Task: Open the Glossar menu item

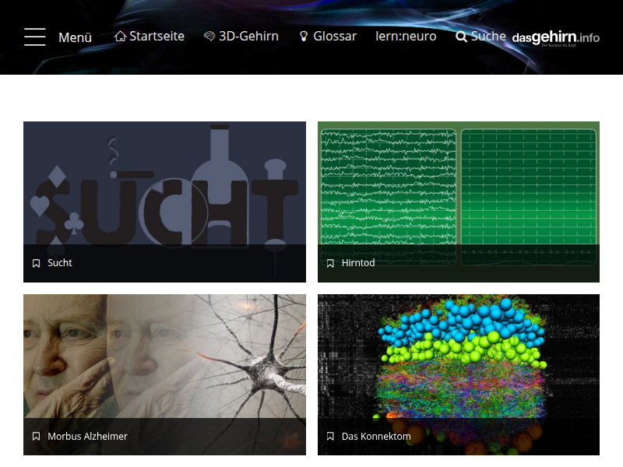Action: pyautogui.click(x=335, y=36)
